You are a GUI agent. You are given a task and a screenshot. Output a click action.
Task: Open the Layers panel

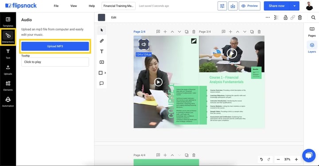[311, 47]
